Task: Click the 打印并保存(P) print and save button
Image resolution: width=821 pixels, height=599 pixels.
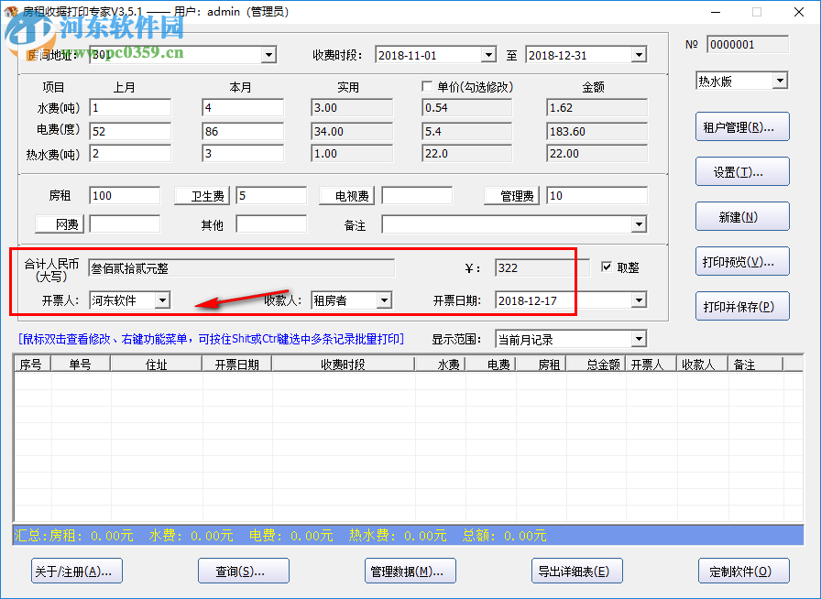Action: click(743, 306)
